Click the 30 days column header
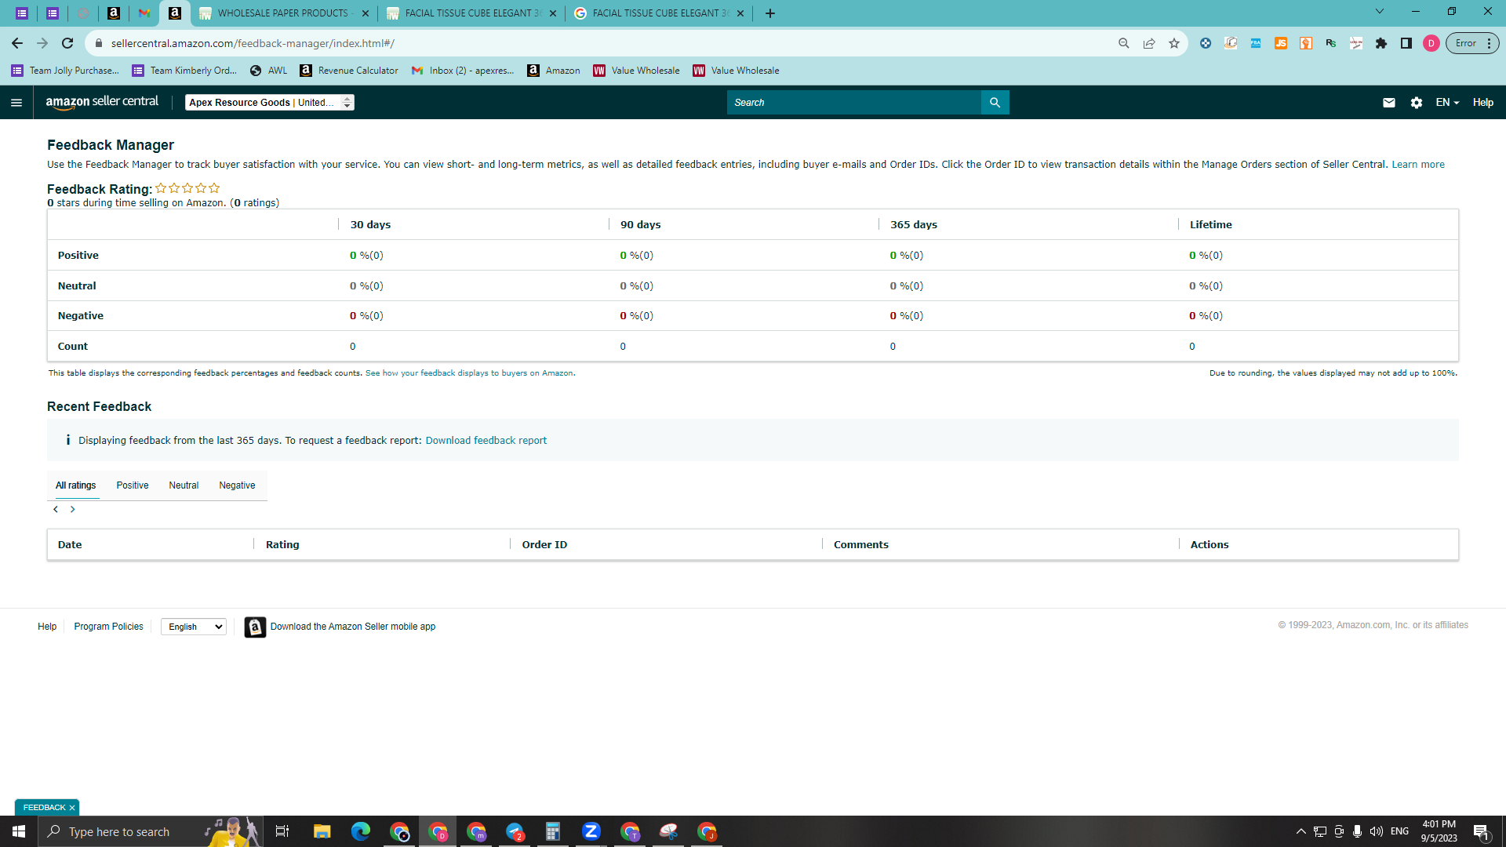The image size is (1506, 847). coord(371,225)
